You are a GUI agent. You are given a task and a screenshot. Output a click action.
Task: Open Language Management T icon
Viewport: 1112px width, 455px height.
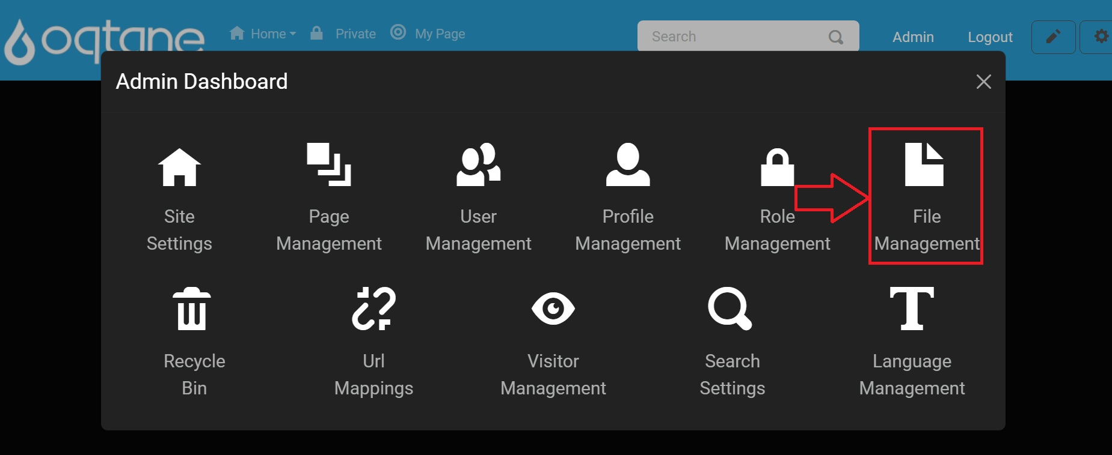tap(912, 309)
